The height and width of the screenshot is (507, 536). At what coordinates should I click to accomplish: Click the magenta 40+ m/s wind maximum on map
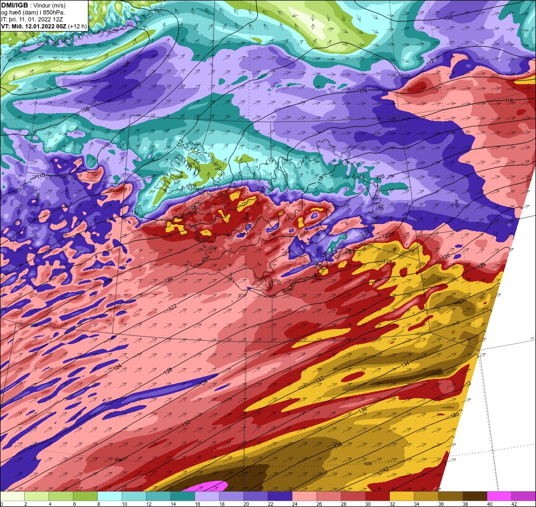pos(206,487)
